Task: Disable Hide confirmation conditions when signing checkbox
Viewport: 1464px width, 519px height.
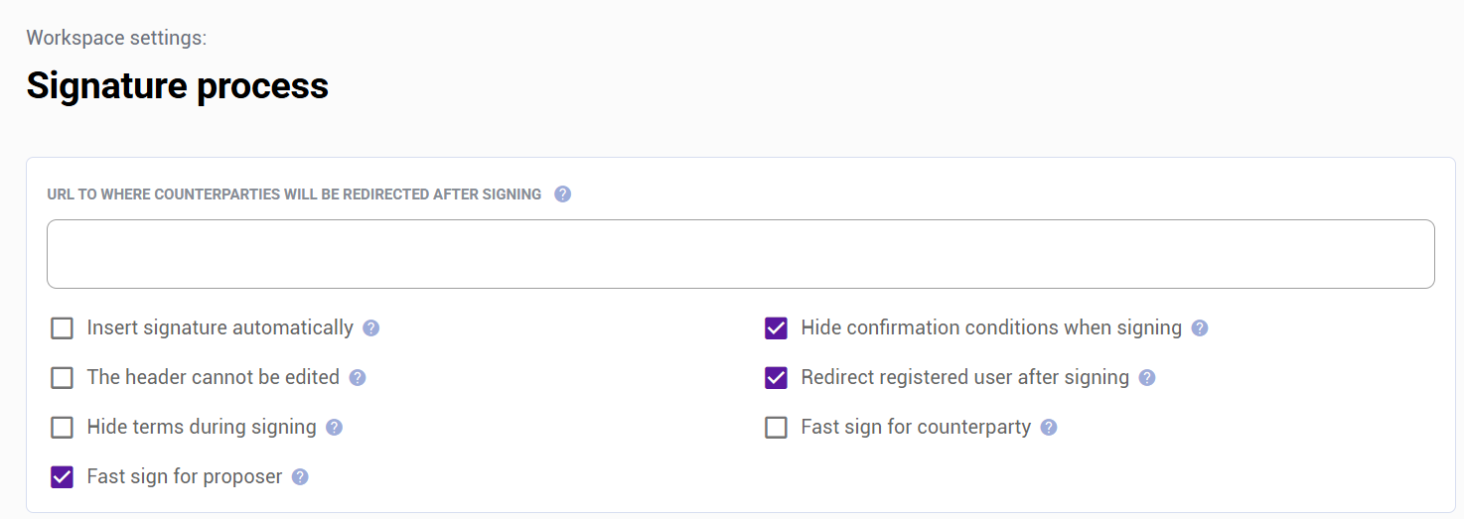Action: pos(776,327)
